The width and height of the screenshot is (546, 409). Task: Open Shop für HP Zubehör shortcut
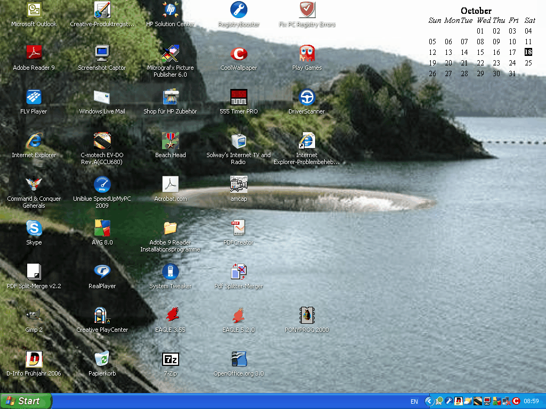[170, 97]
